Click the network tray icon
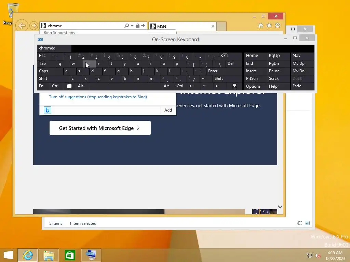The height and width of the screenshot is (262, 350). click(309, 256)
